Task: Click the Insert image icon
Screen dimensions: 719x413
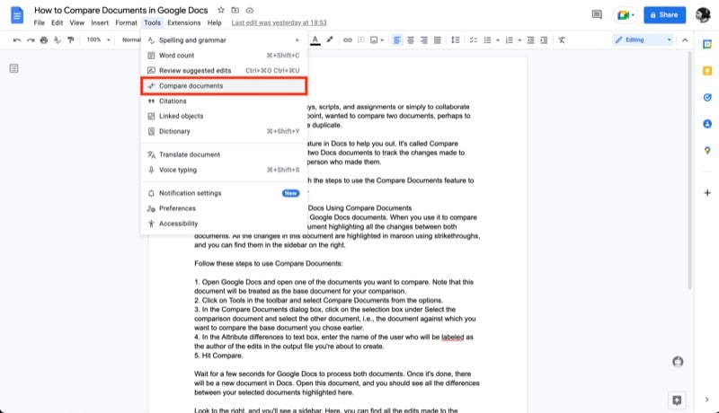Action: tap(374, 40)
